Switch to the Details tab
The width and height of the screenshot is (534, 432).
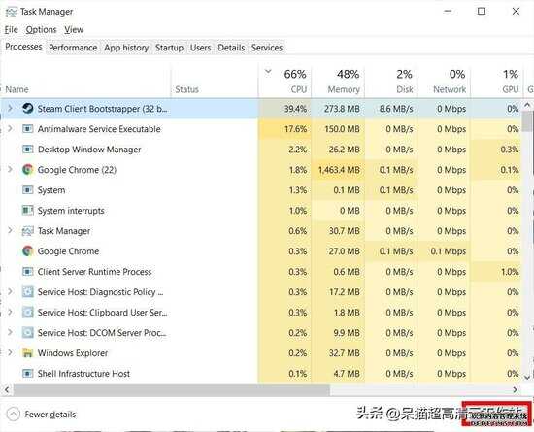pyautogui.click(x=231, y=48)
